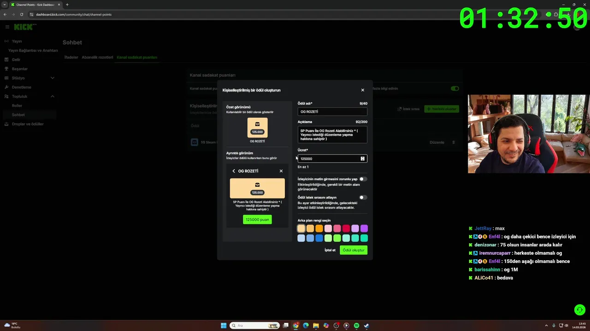Click the trophy icon beside Başarılar
The image size is (590, 331).
[6, 69]
